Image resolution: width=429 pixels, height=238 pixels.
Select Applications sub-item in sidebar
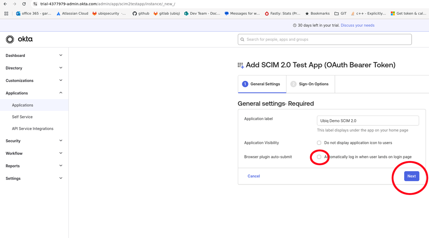tap(34, 105)
